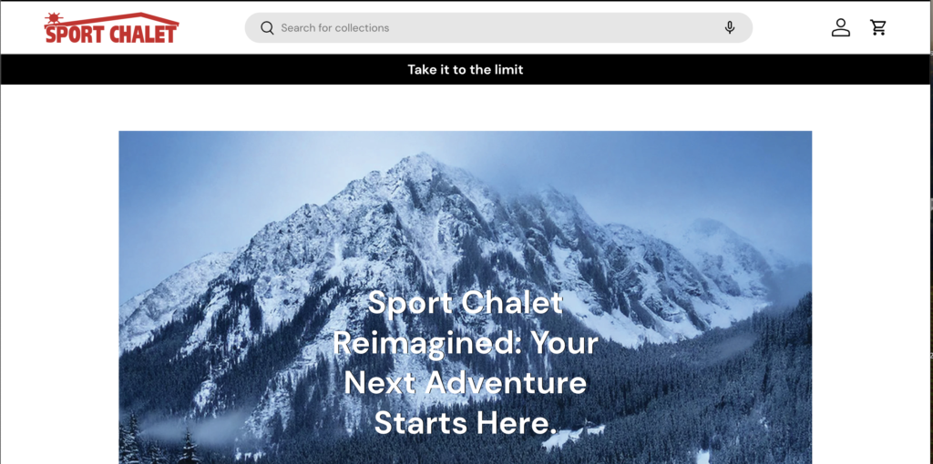Click the Sport Chalet headline line
The image size is (933, 464).
pyautogui.click(x=466, y=303)
